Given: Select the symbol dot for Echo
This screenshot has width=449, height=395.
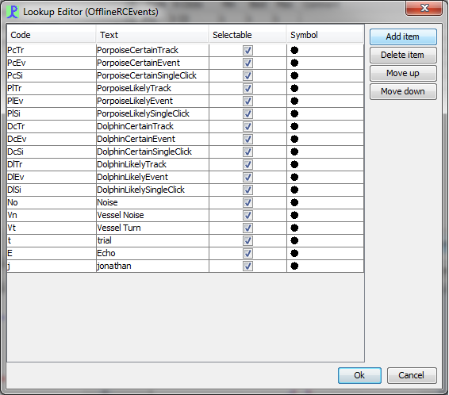Looking at the screenshot, I should (x=294, y=253).
